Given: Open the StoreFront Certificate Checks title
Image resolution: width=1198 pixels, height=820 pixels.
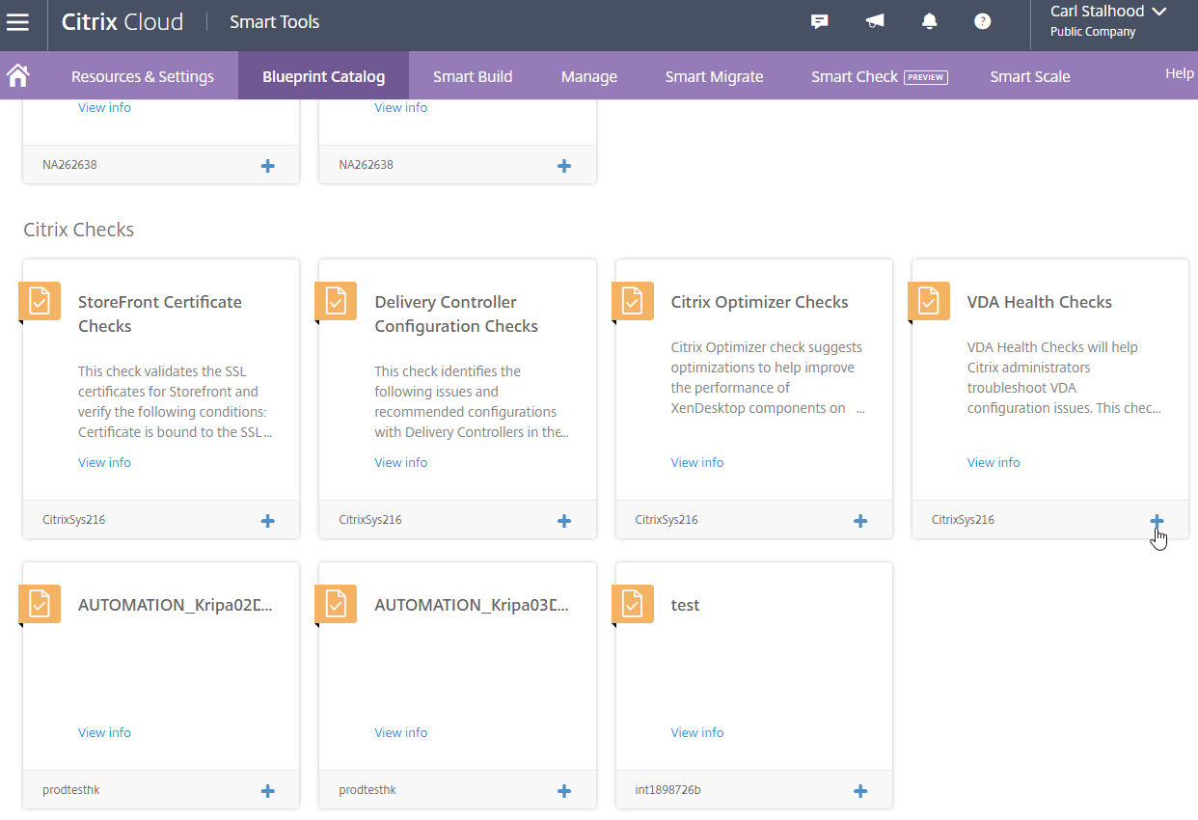Looking at the screenshot, I should (160, 314).
